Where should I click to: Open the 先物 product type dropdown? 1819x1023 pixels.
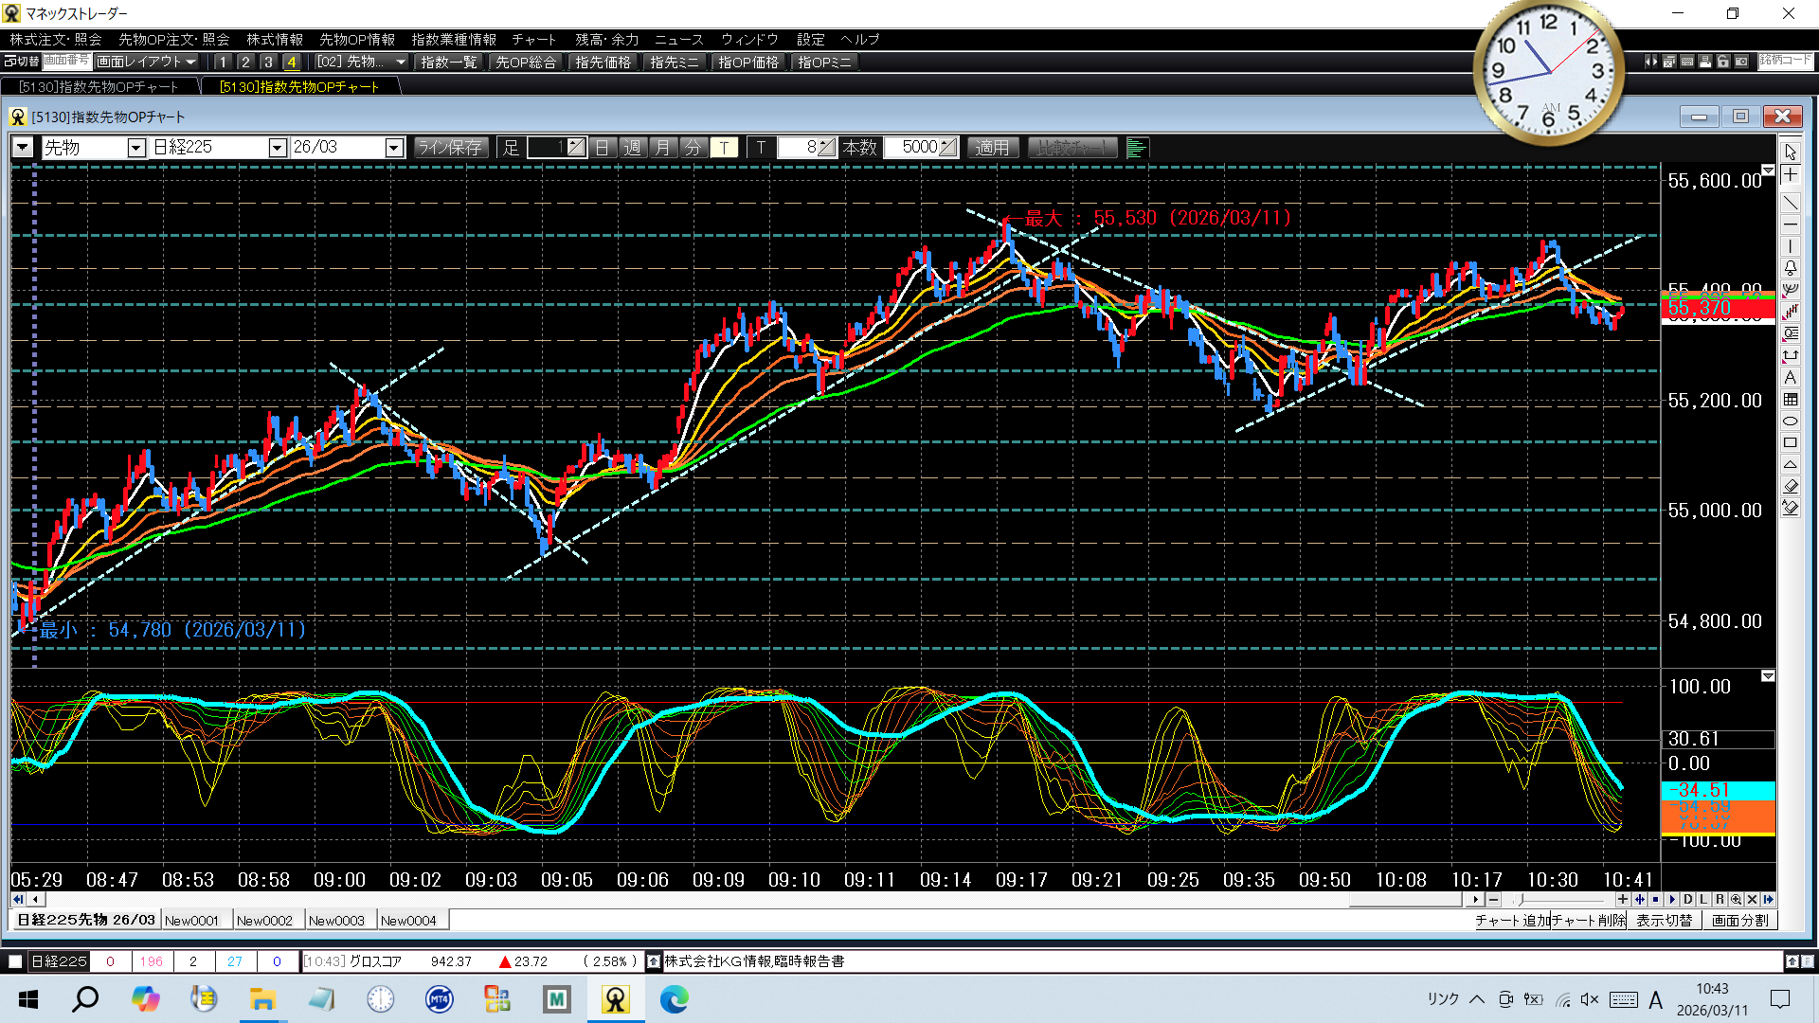pyautogui.click(x=135, y=148)
